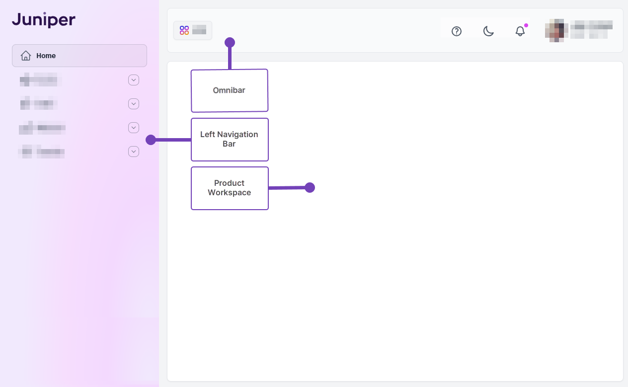Click the Juniper logo
Image resolution: width=628 pixels, height=387 pixels.
pos(43,19)
